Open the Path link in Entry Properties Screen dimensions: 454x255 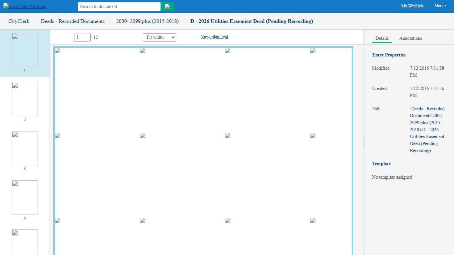click(427, 129)
